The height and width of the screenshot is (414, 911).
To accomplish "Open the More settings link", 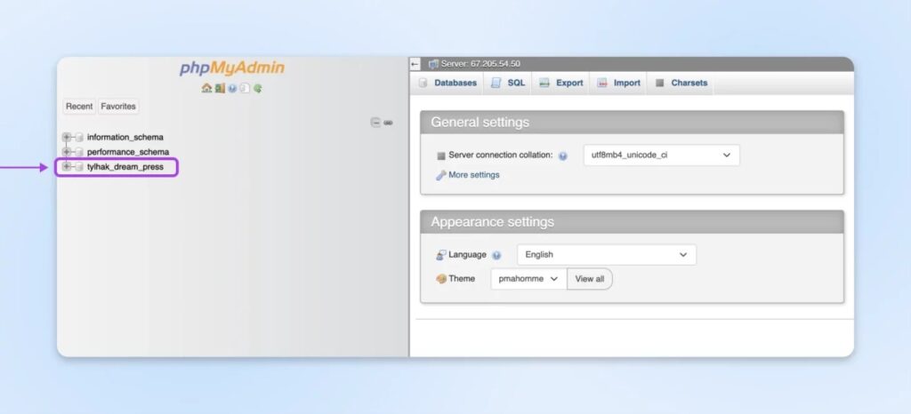I will point(473,174).
